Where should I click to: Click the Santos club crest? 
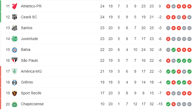tap(15, 28)
